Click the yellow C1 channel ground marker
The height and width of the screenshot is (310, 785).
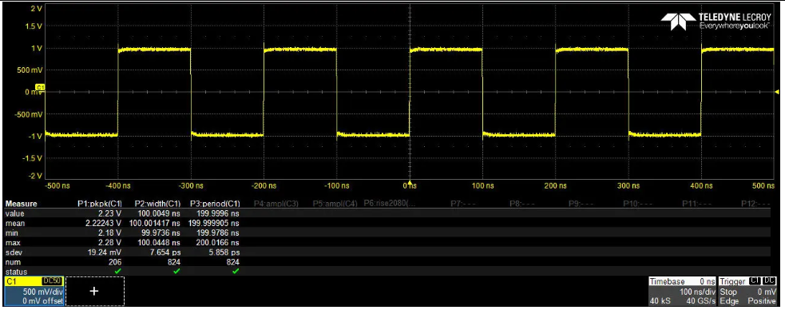click(41, 88)
